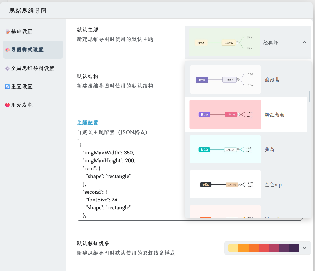Pick the 薄荷 theme label

270,150
